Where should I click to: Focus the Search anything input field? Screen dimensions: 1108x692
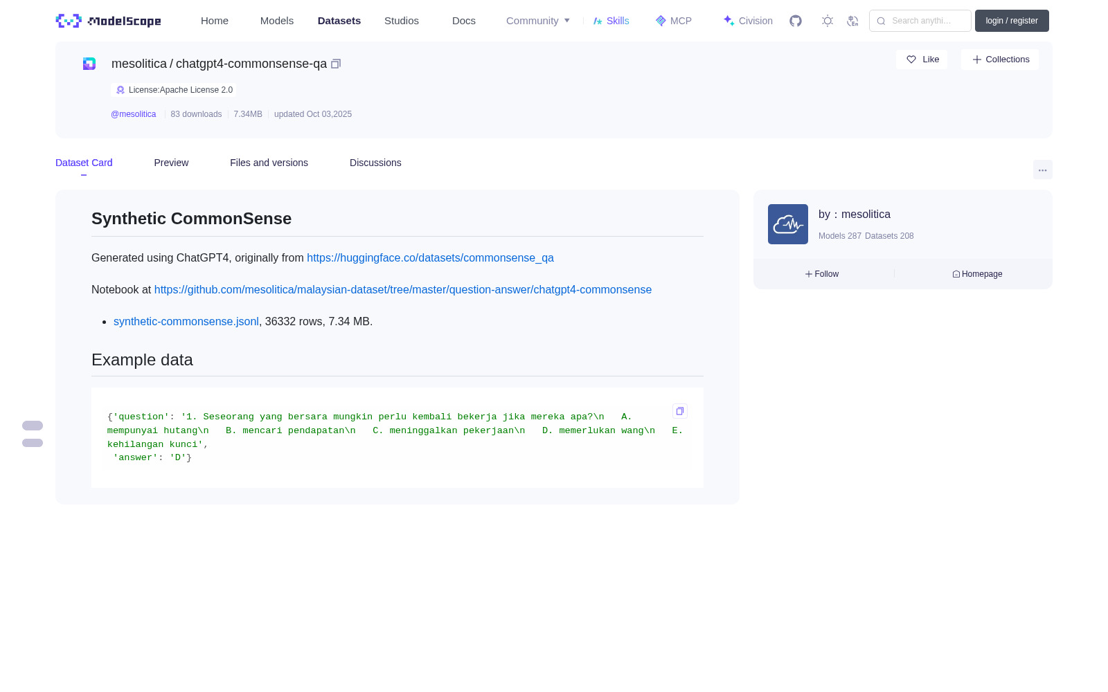click(920, 21)
